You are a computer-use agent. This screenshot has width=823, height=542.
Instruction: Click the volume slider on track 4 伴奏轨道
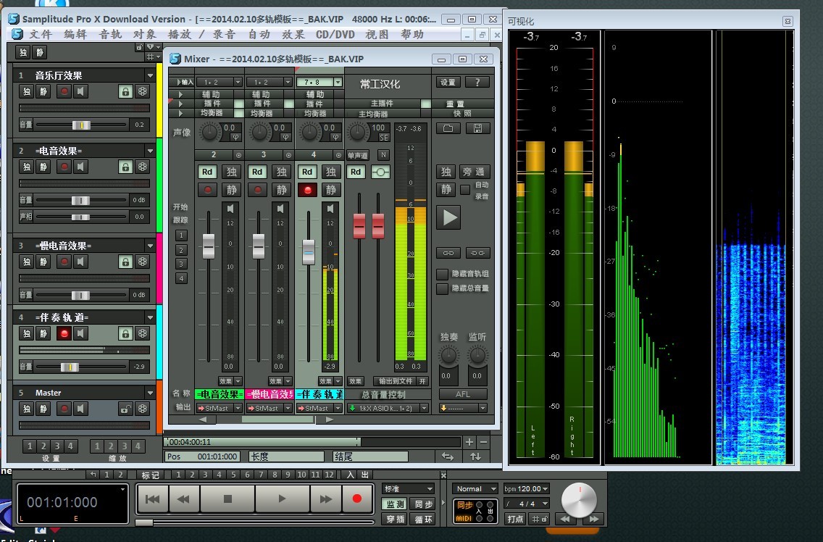click(x=70, y=367)
